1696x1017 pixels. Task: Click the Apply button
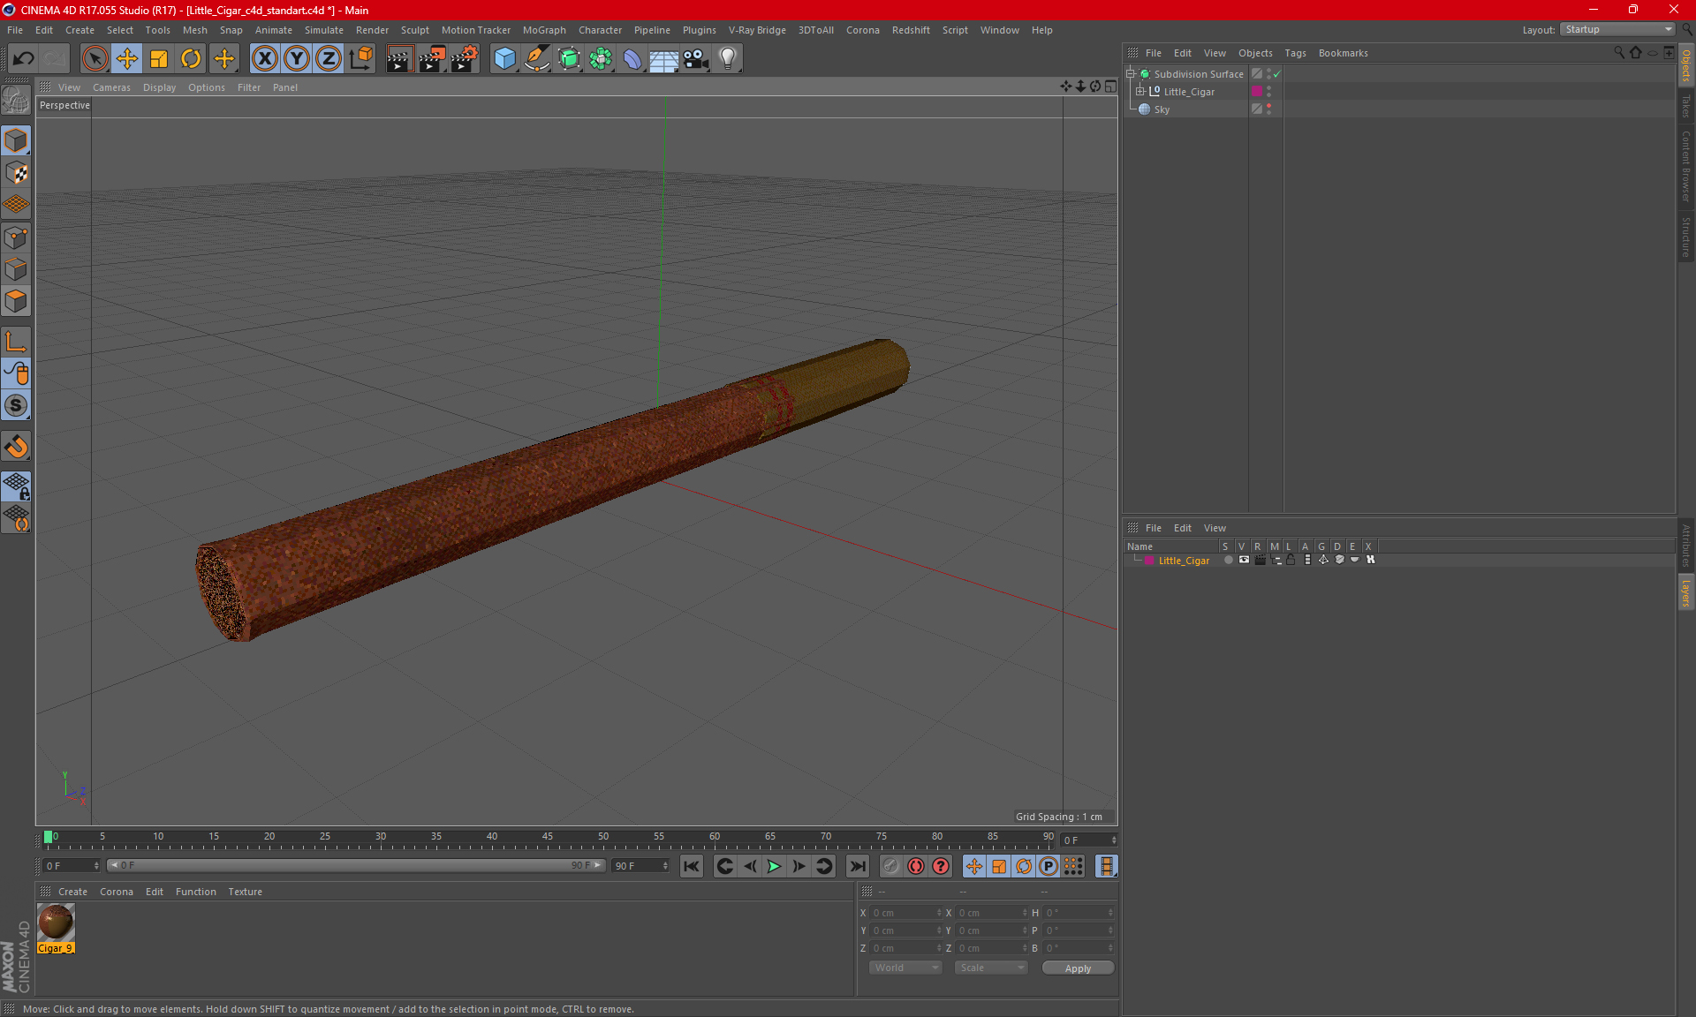click(1078, 968)
